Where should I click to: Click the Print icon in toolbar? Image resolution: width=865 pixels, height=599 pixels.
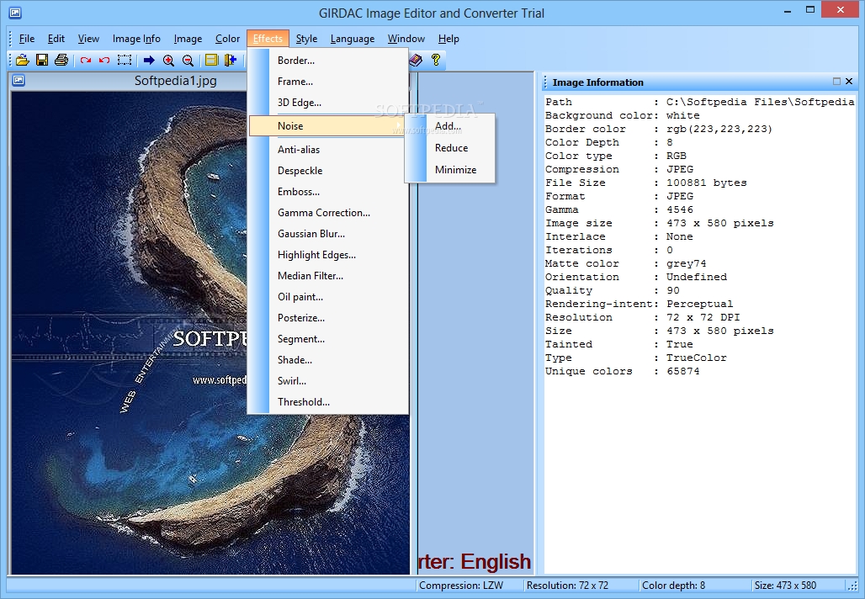coord(61,60)
